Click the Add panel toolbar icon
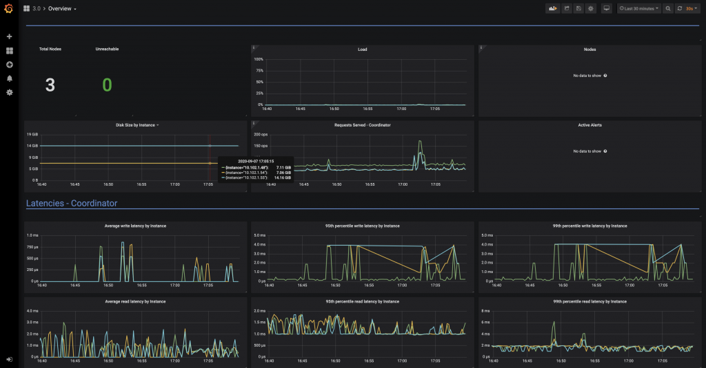Screen dimensions: 706x368 coord(552,8)
